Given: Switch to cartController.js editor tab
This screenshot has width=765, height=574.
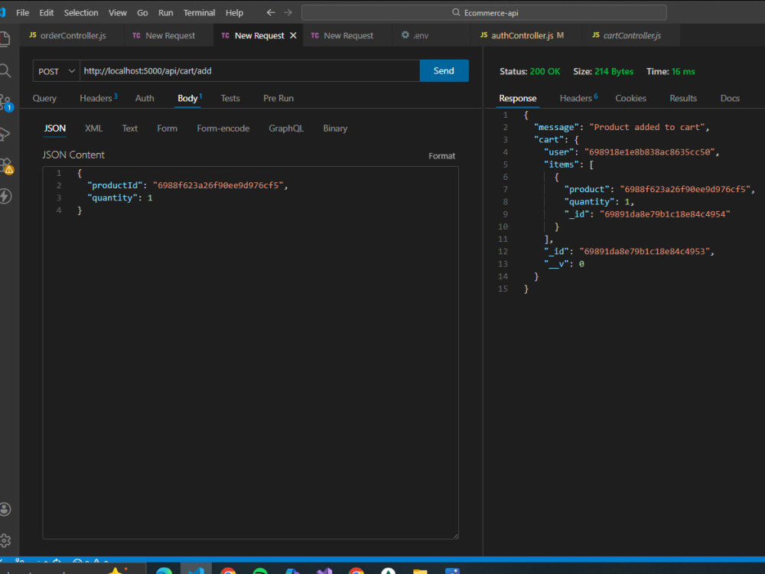Looking at the screenshot, I should (632, 36).
